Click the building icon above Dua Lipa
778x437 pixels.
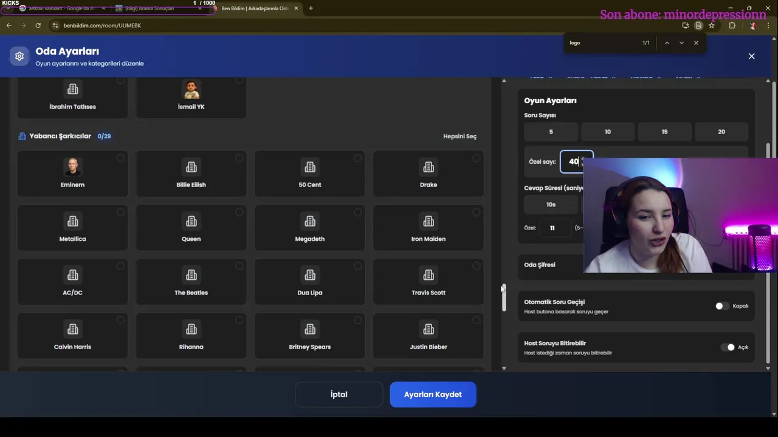point(310,275)
